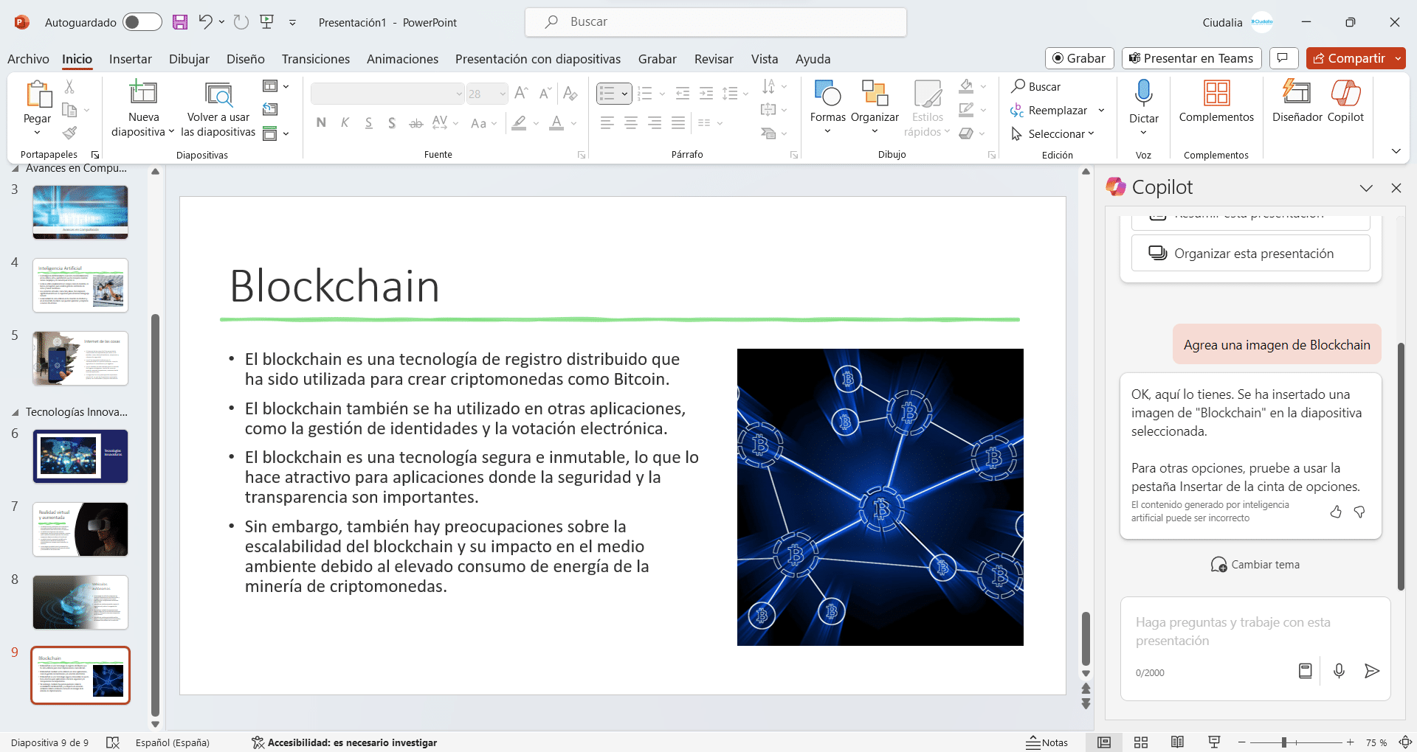Click the zoom slider handle
Screen dimensions: 1417x752
point(1284,742)
